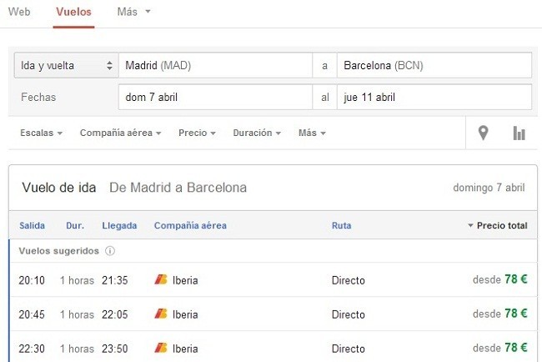Sort flights by Llegada column
Screen dimensions: 542x362
point(119,225)
